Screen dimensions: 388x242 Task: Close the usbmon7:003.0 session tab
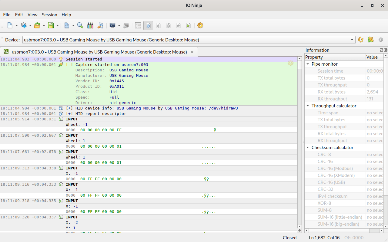(x=192, y=52)
